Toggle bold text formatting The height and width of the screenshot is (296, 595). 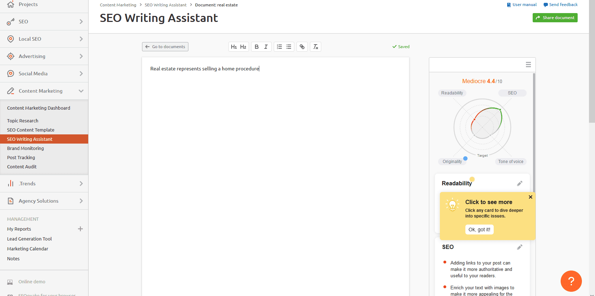click(257, 47)
